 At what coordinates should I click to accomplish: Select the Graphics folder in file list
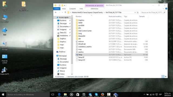[81, 20]
